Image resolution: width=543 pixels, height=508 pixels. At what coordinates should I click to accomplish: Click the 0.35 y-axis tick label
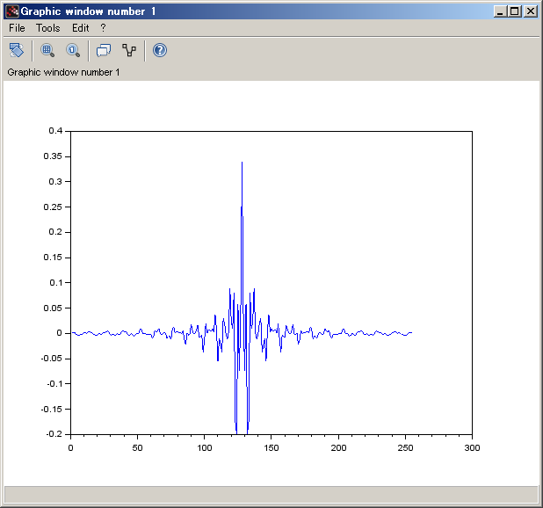click(x=53, y=156)
